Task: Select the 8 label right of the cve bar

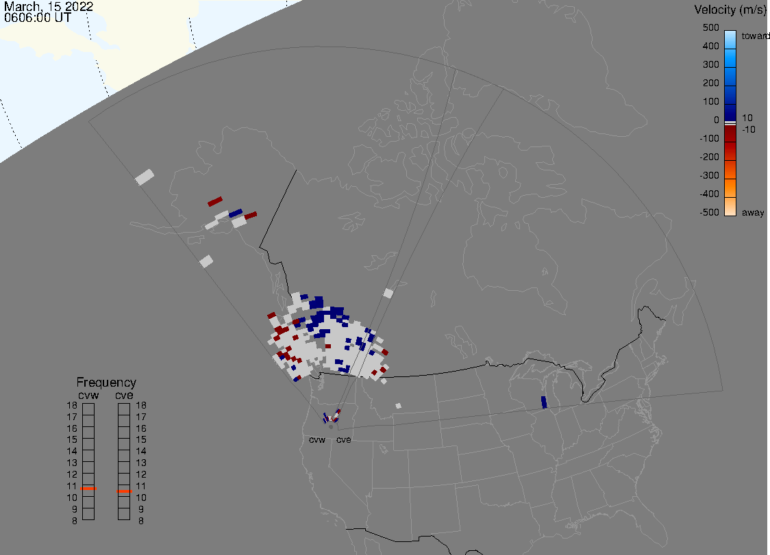Action: [141, 521]
